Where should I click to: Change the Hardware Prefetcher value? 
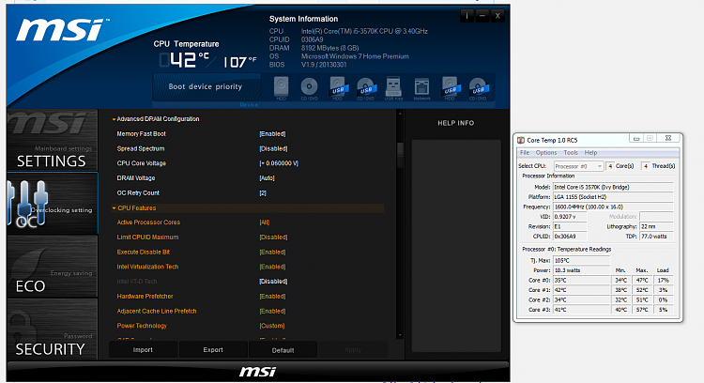pyautogui.click(x=272, y=297)
